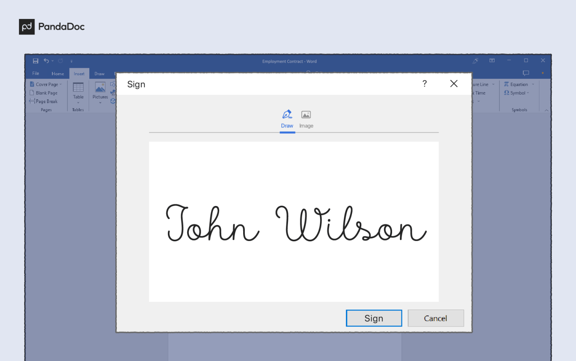Expand the Table dropdown arrow
This screenshot has width=576, height=361.
(78, 103)
